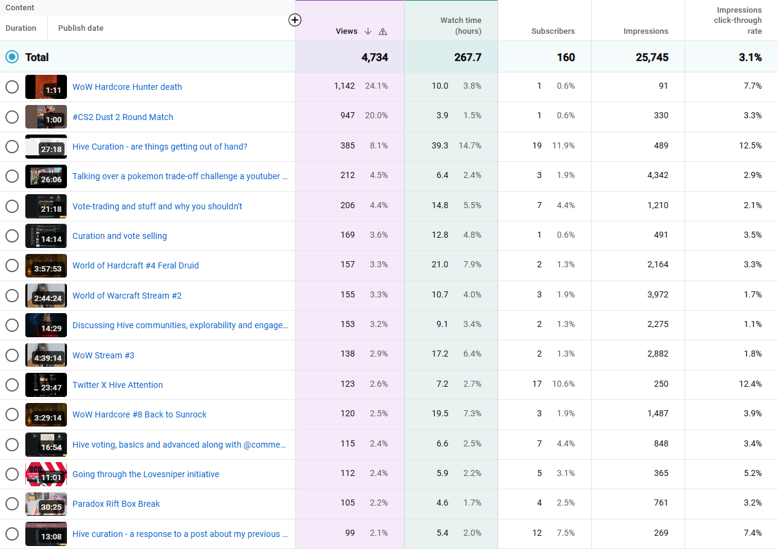Click the Views sort descending arrow
The image size is (778, 549).
click(x=368, y=31)
